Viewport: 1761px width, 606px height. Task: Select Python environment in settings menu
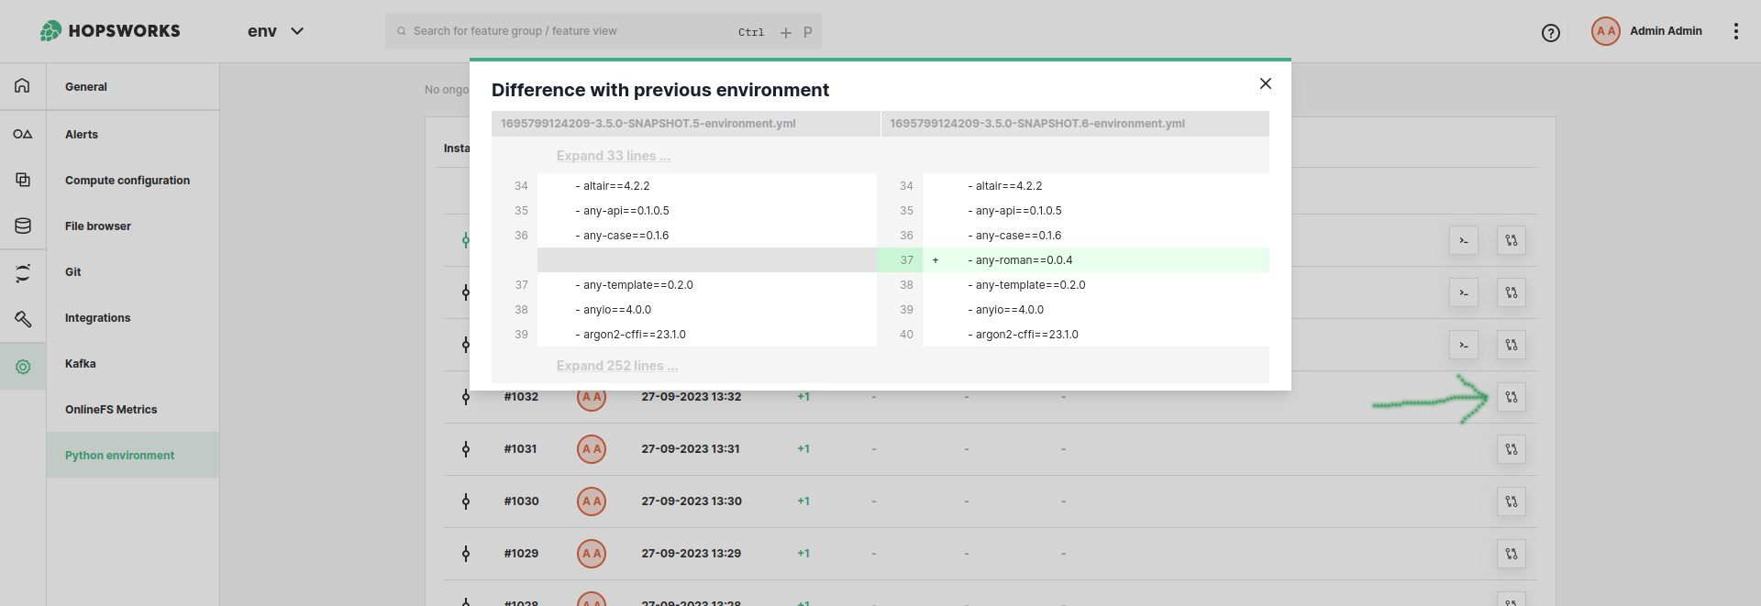tap(119, 456)
